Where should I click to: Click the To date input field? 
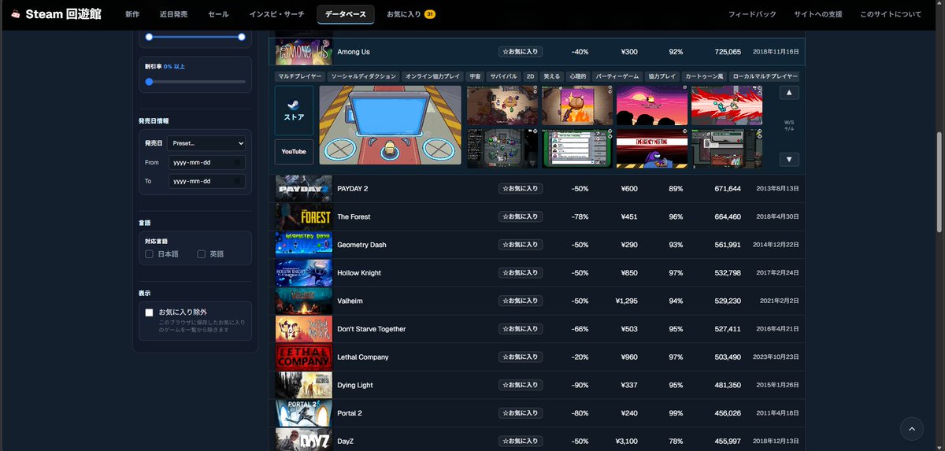(207, 181)
